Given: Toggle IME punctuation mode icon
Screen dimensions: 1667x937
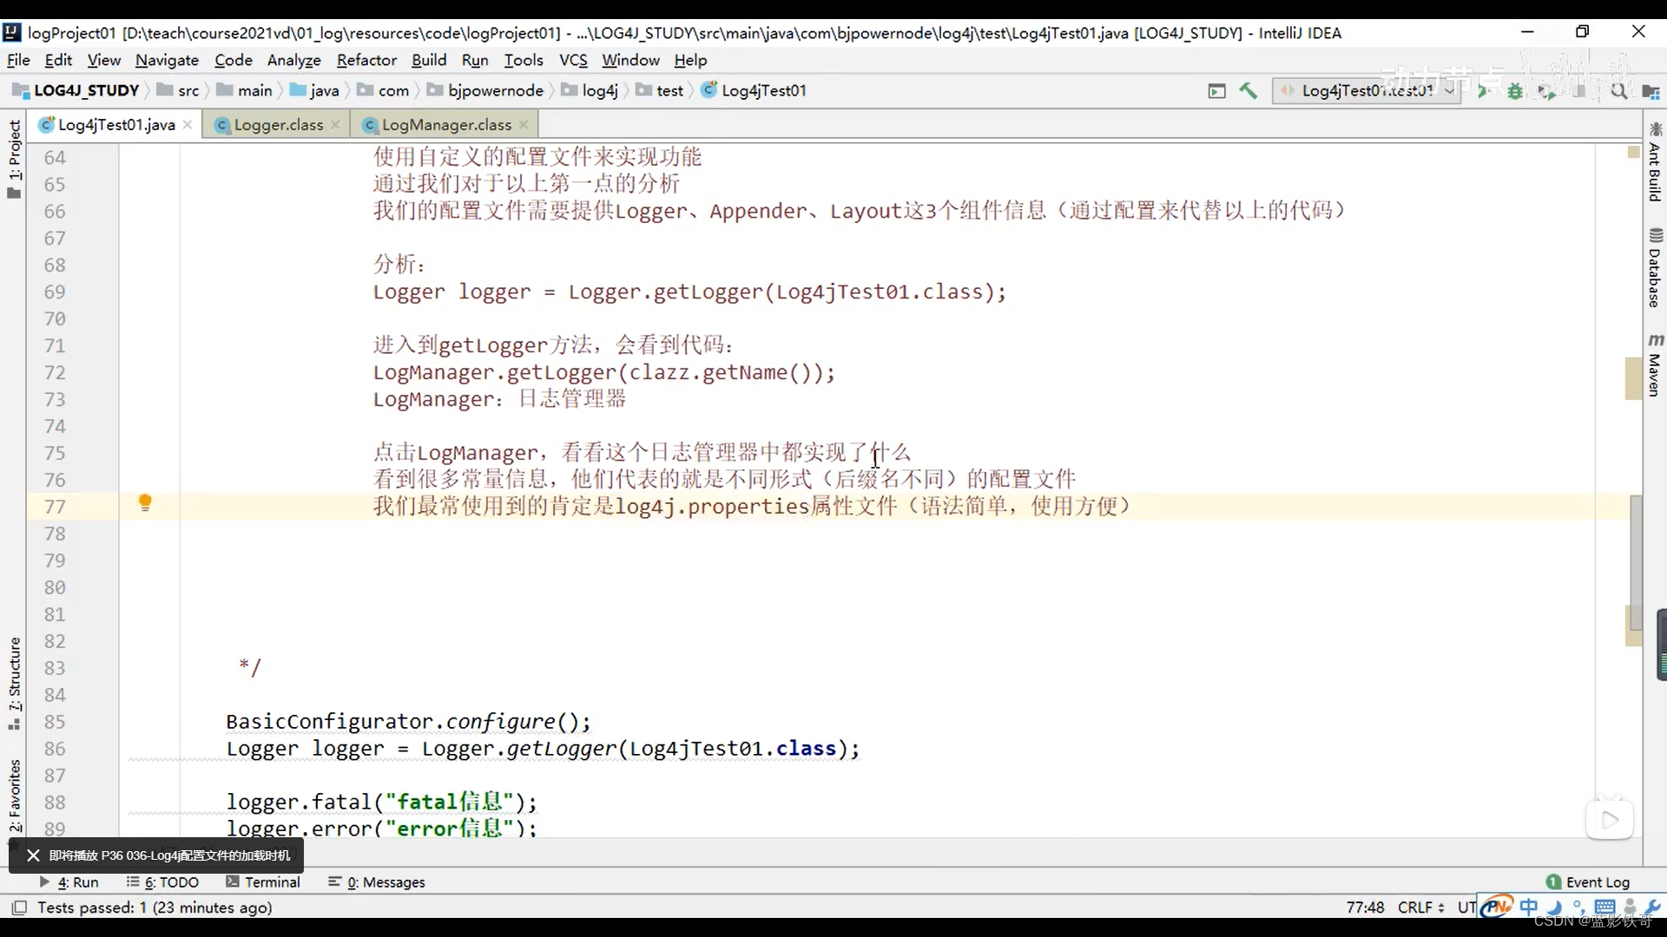Looking at the screenshot, I should [x=1578, y=907].
